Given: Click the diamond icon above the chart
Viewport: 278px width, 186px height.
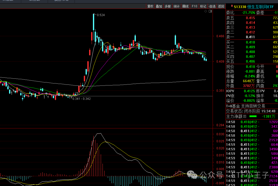Looking at the screenshot, I should 206,11.
